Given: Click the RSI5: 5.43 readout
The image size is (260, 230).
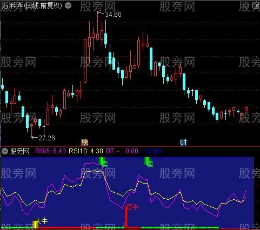Looking at the screenshot, I should 50,151.
